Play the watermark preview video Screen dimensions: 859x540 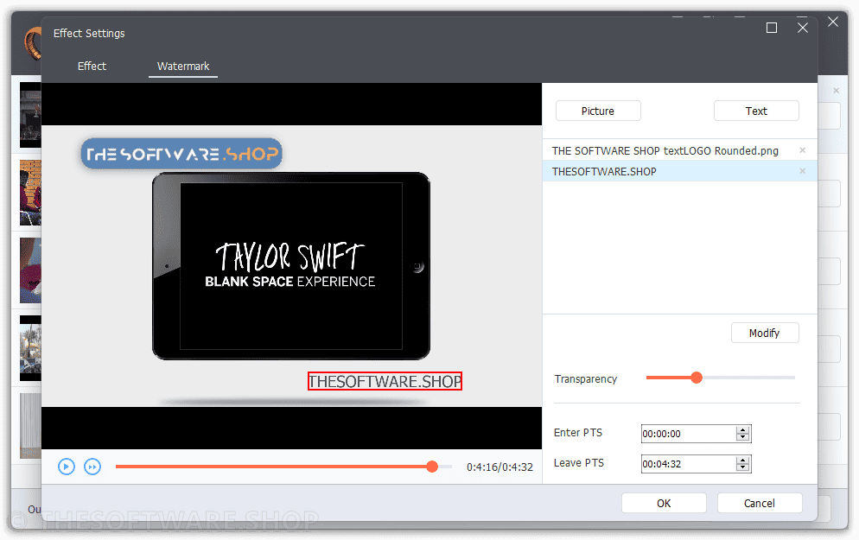tap(67, 467)
